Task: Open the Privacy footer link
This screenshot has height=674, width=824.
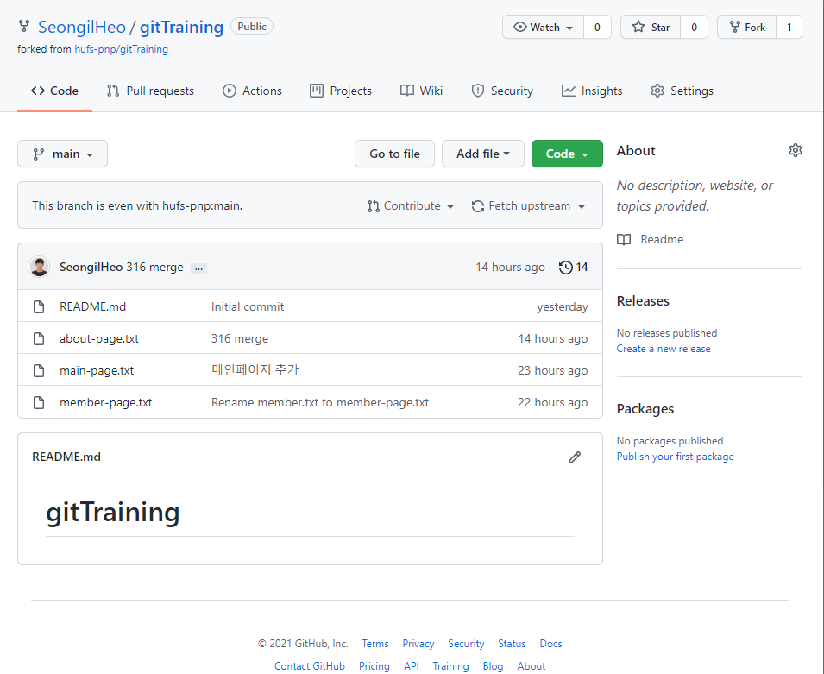Action: click(x=418, y=644)
